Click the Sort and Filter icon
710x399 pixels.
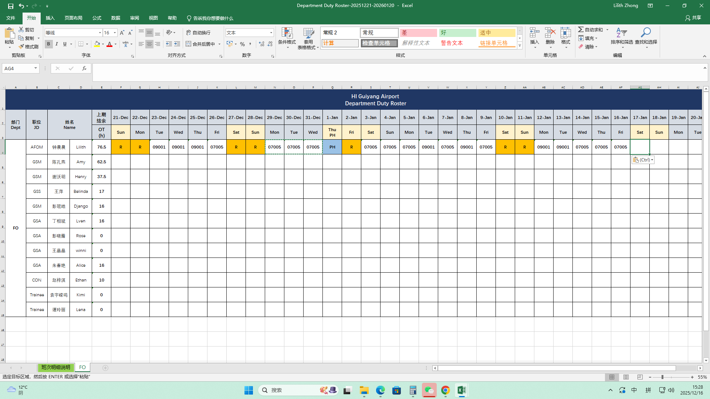pyautogui.click(x=622, y=33)
